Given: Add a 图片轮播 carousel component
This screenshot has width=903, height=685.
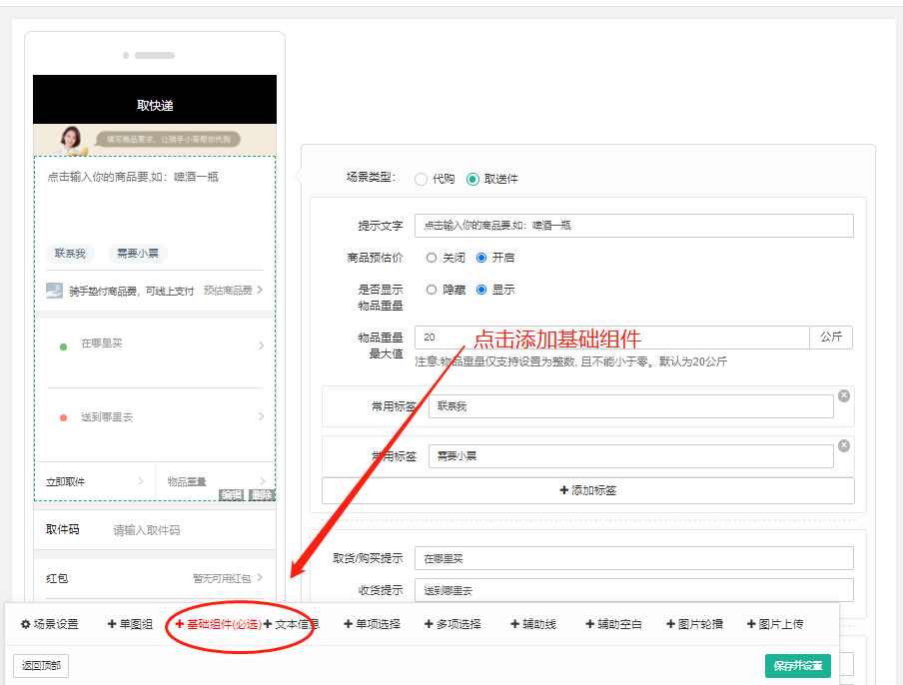Looking at the screenshot, I should 694,624.
